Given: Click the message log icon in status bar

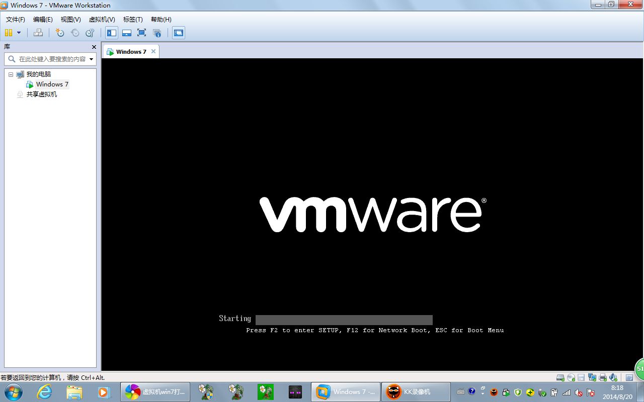Looking at the screenshot, I should pyautogui.click(x=629, y=377).
